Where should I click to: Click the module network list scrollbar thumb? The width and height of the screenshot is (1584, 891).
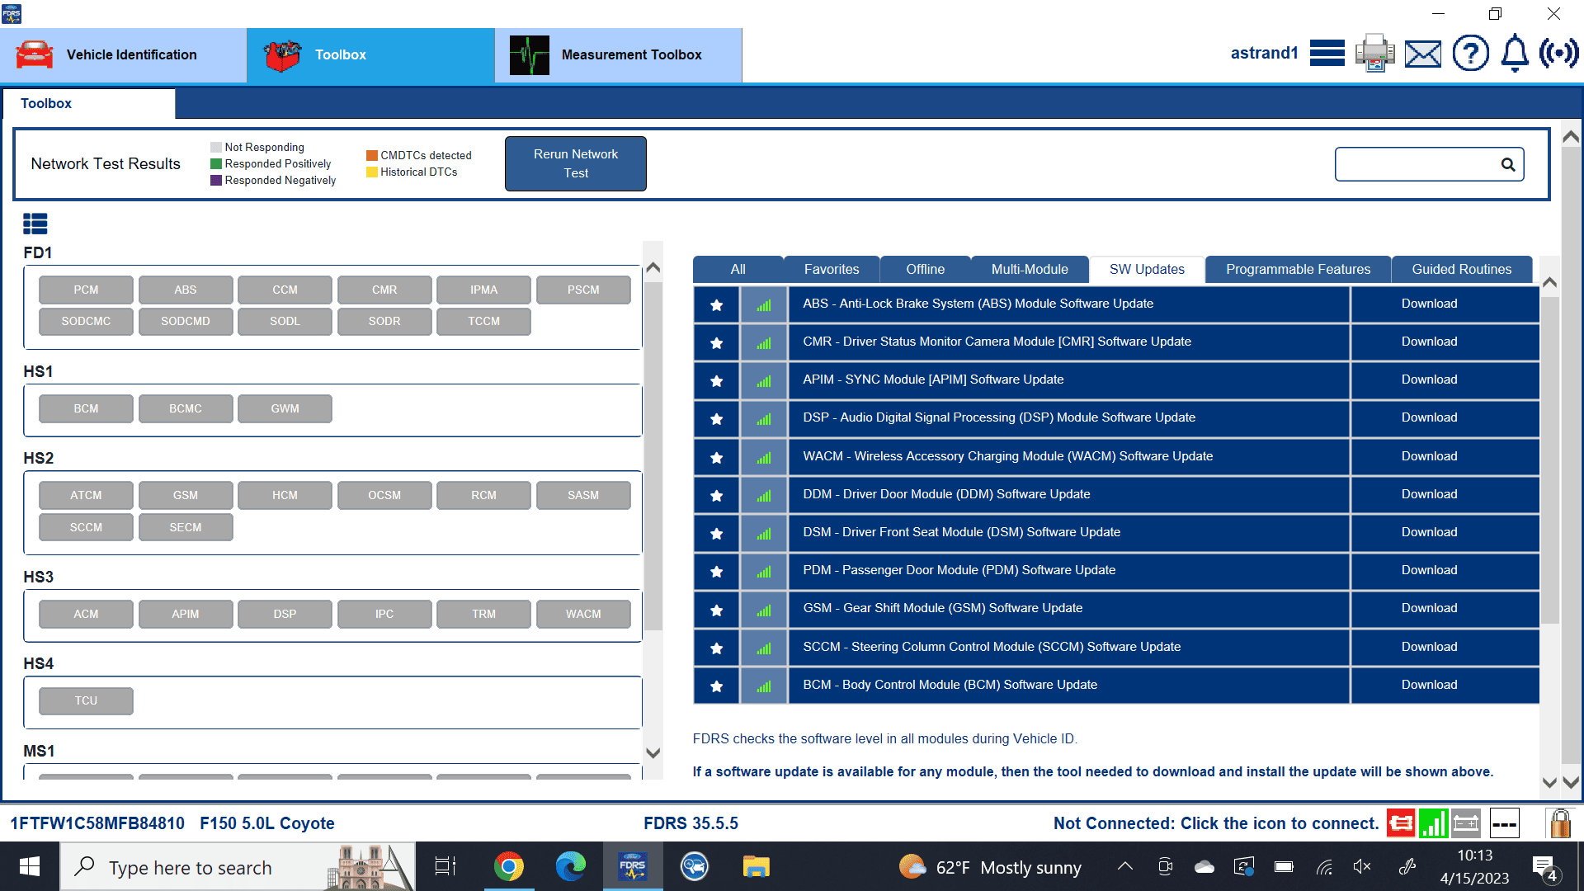(x=653, y=456)
